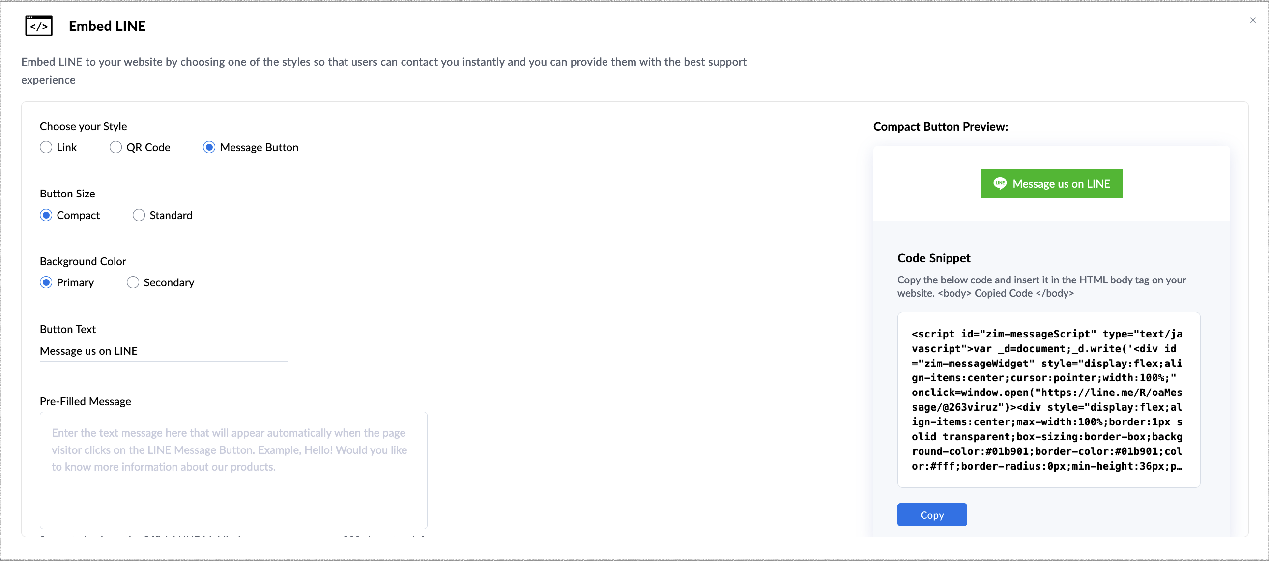Choose Secondary background color
1269x561 pixels.
point(133,282)
